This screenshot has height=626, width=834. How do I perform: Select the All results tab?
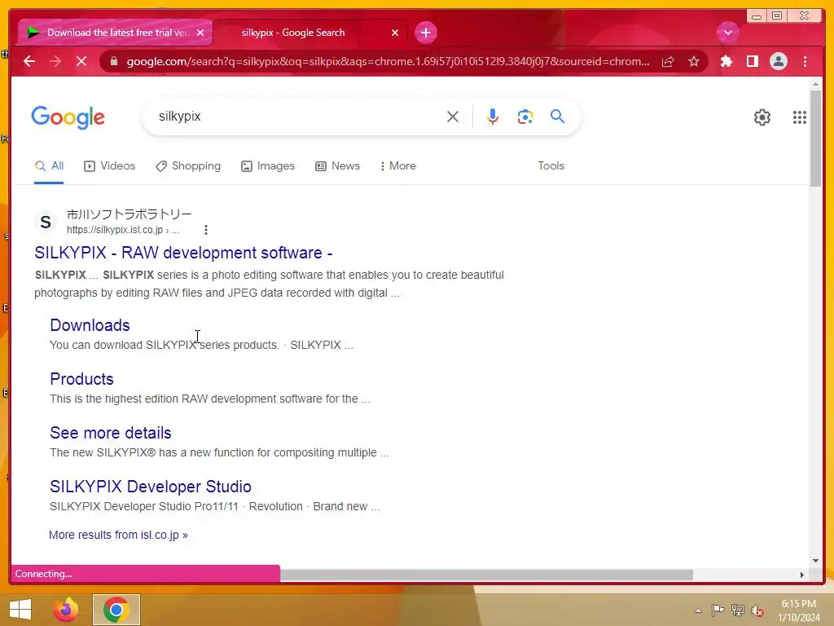49,166
